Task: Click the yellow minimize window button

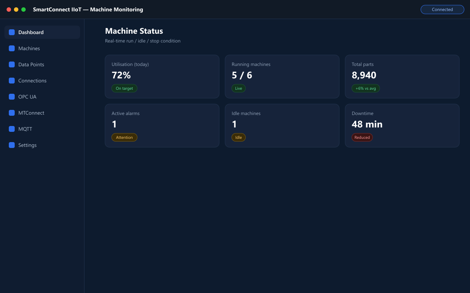Action: pos(16,10)
